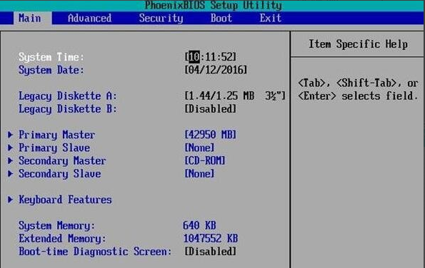
Task: Select the Exit tab
Action: (271, 19)
